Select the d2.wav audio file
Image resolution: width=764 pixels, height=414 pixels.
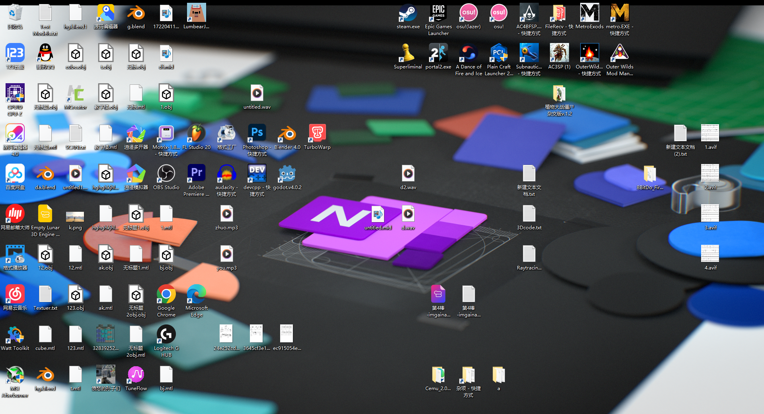408,174
